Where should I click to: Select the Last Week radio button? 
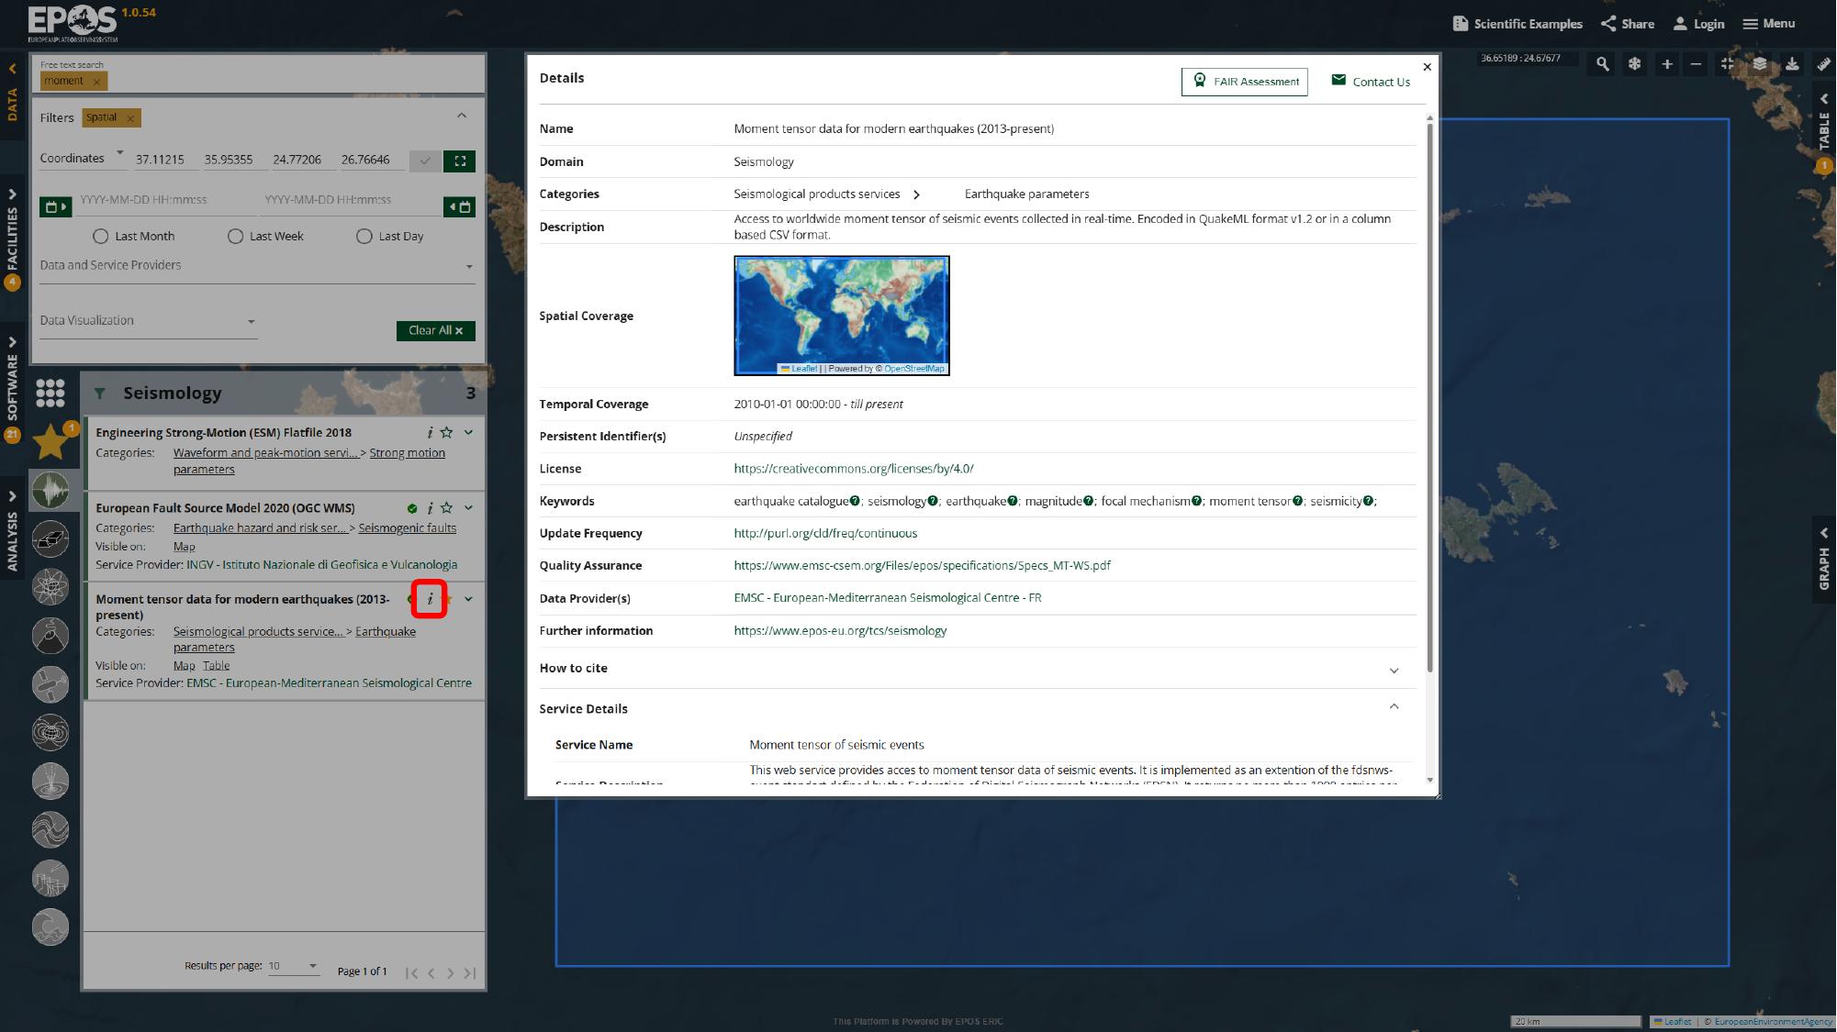(236, 236)
